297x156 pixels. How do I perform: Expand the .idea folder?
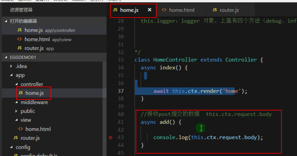11,66
